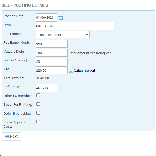Open the Posting Date calendar picker icon
The width and height of the screenshot is (156, 156).
pyautogui.click(x=60, y=18)
